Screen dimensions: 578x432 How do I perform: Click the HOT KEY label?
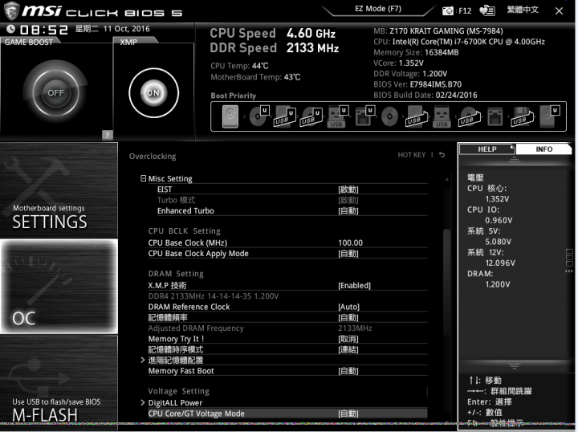point(411,155)
